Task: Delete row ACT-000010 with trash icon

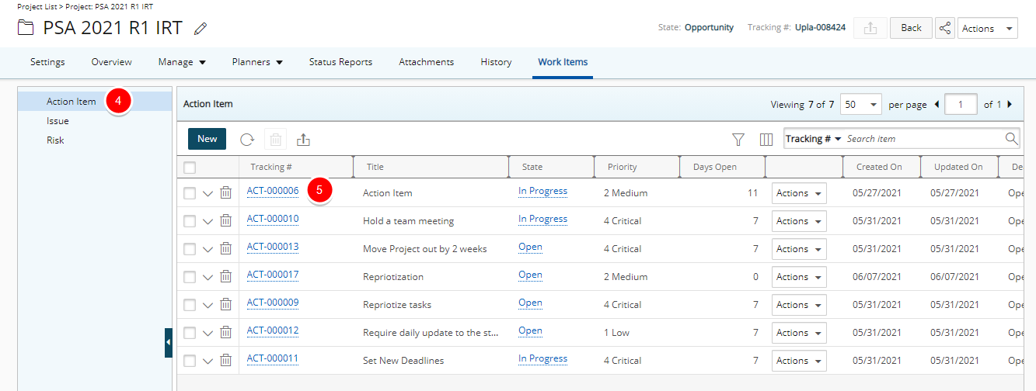Action: tap(225, 221)
